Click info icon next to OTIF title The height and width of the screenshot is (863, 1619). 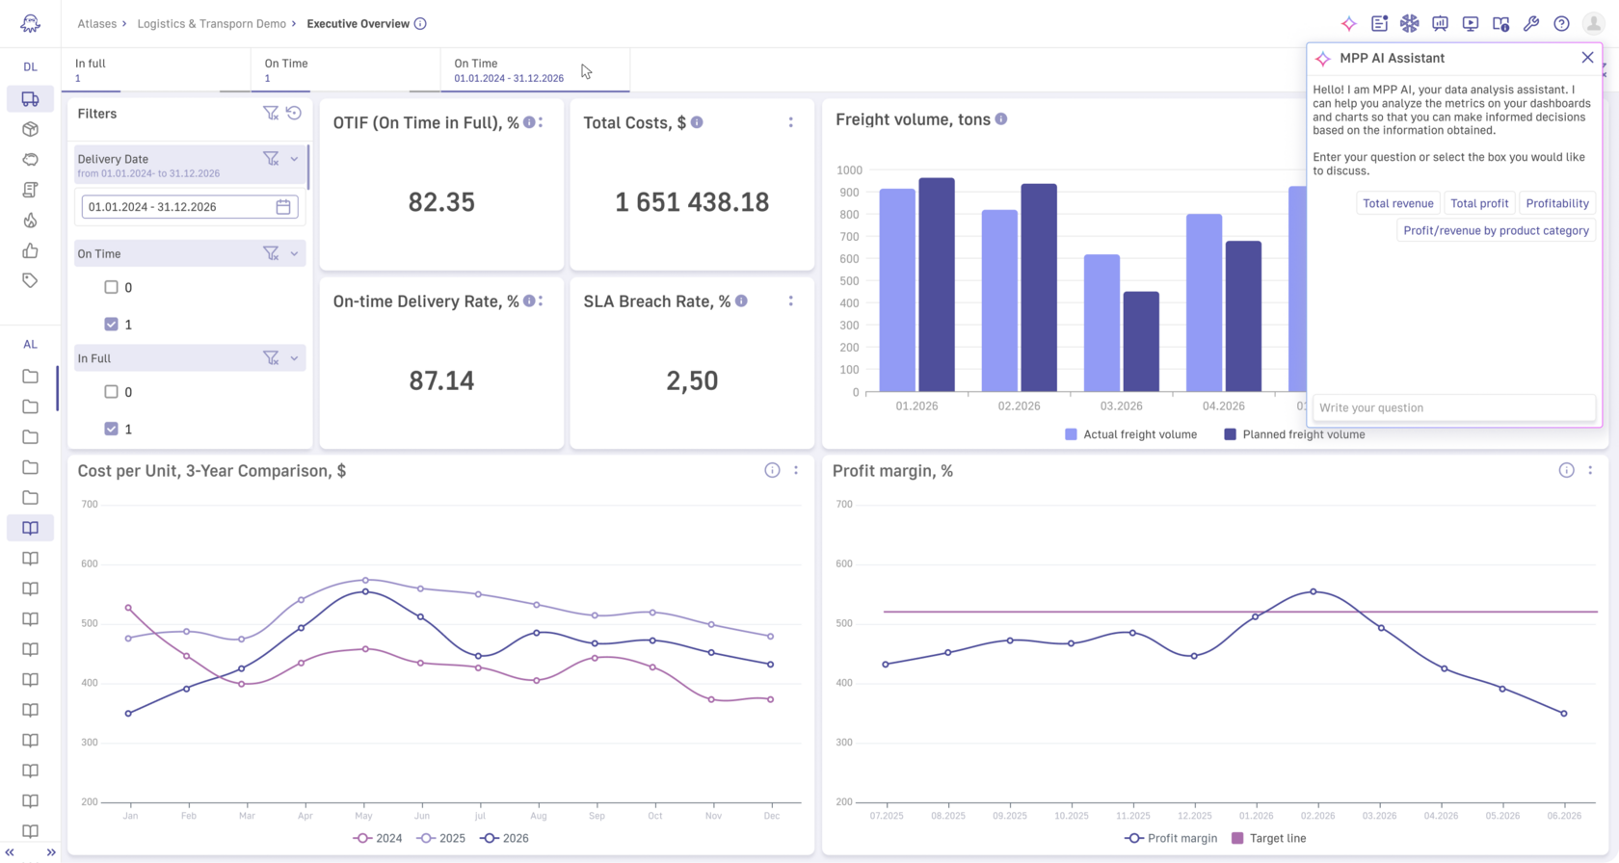pos(529,122)
